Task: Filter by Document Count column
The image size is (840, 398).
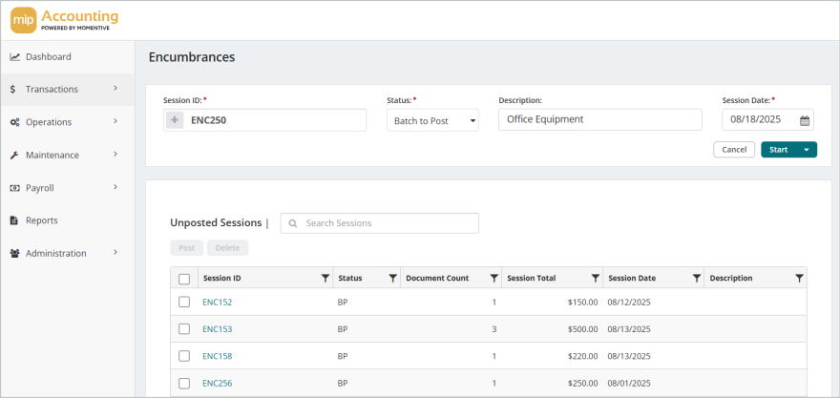Action: tap(493, 279)
